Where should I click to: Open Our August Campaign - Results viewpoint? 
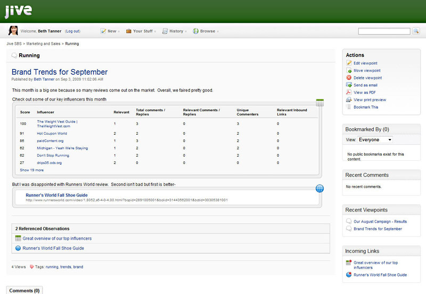tap(380, 222)
